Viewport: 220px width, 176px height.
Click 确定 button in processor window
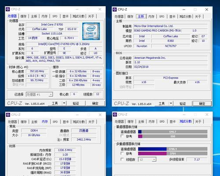(95, 103)
